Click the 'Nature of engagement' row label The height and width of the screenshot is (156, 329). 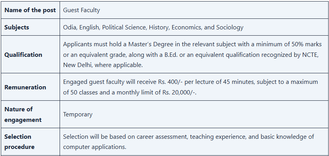tap(23, 114)
